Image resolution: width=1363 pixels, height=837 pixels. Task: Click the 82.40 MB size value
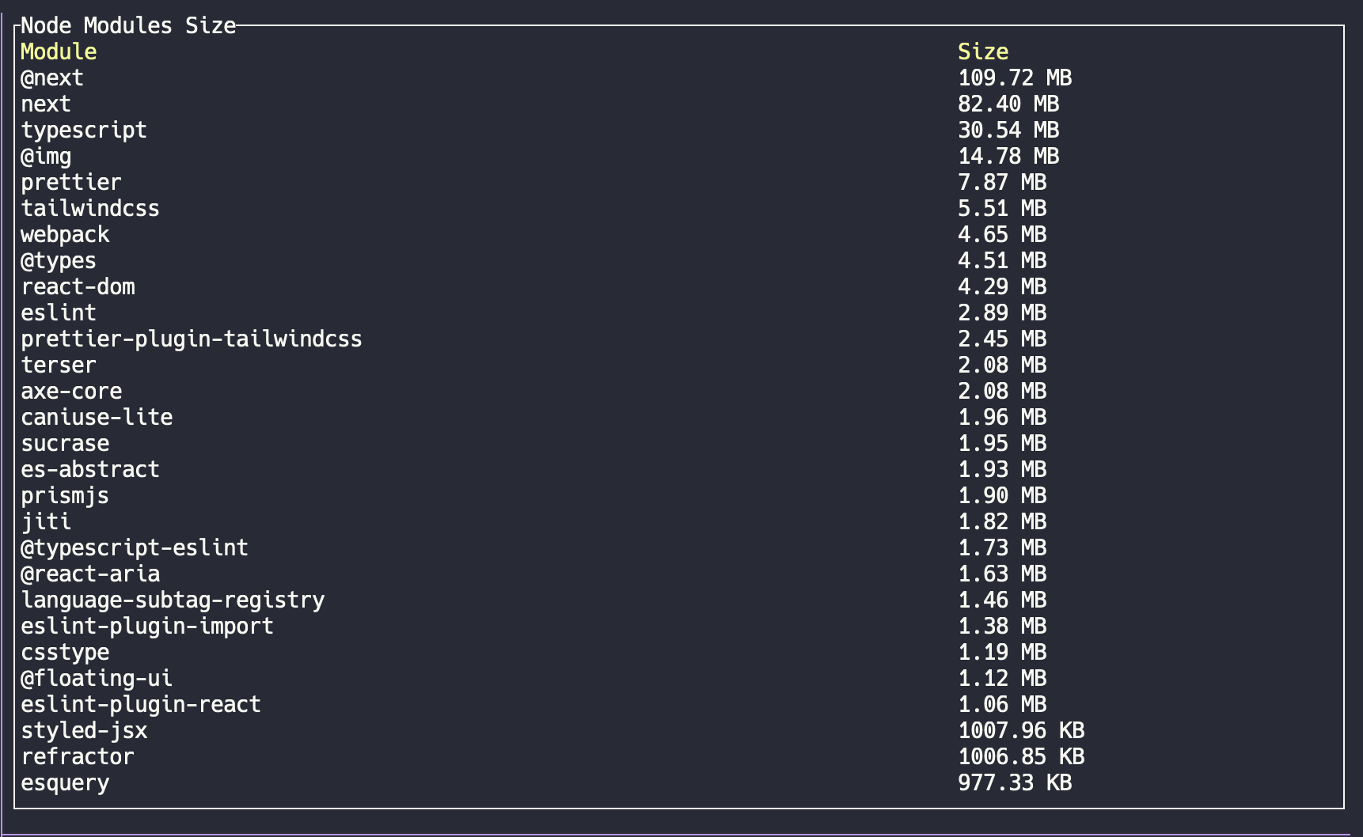[1008, 104]
